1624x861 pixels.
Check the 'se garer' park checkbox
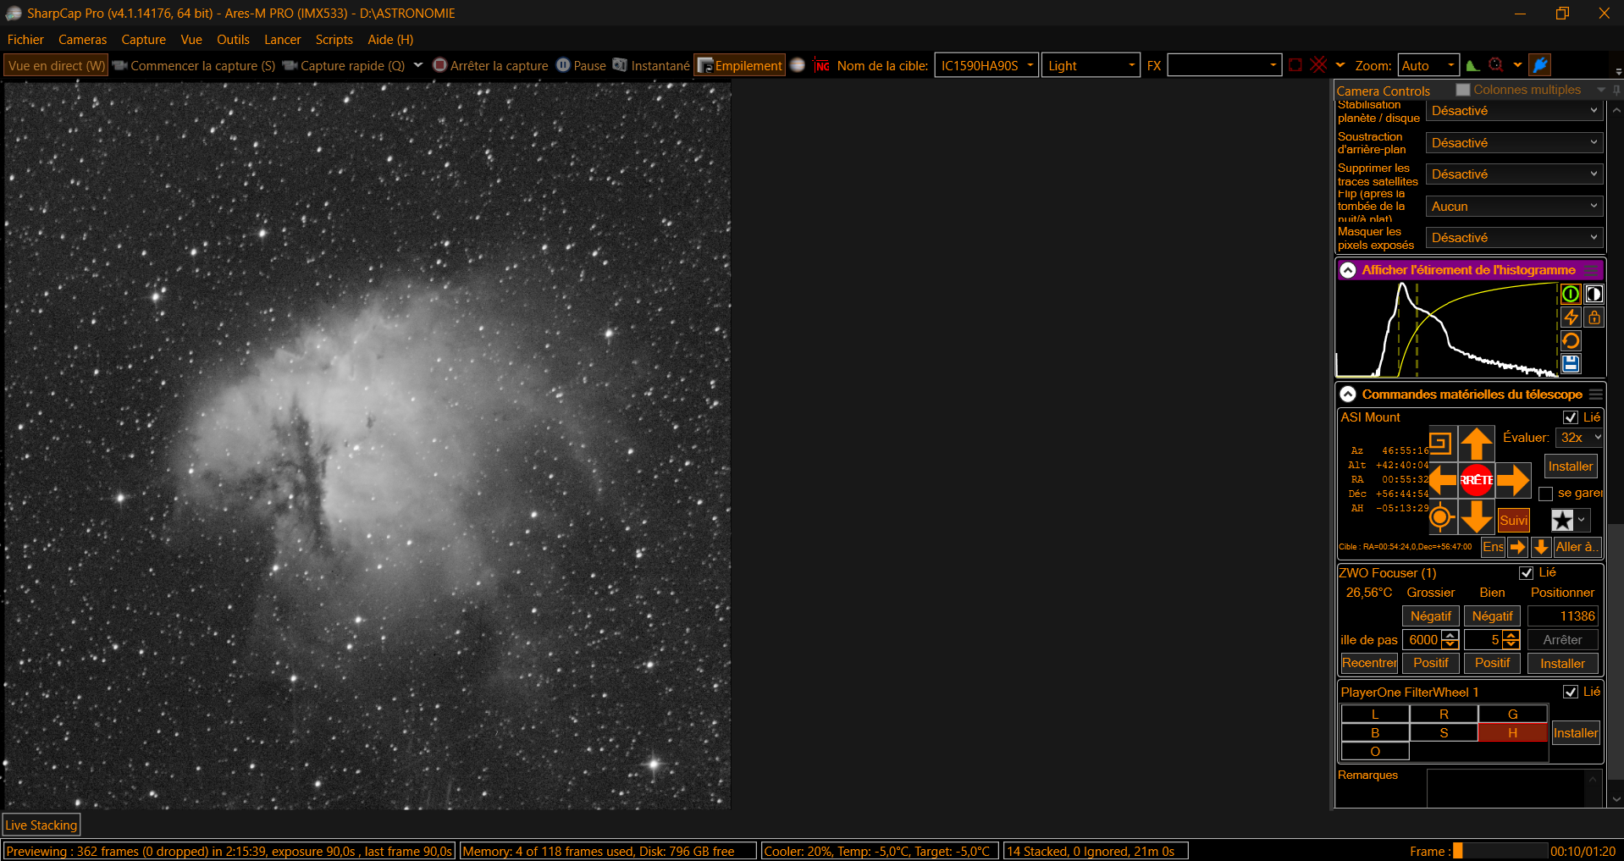coord(1545,494)
